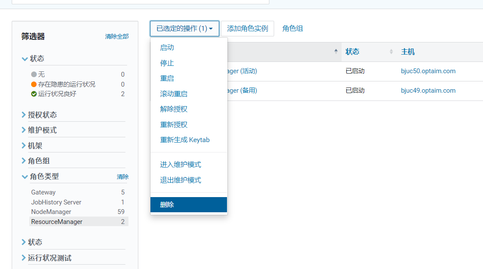
Task: Click 清除 next to 角色类型
Action: pyautogui.click(x=123, y=177)
